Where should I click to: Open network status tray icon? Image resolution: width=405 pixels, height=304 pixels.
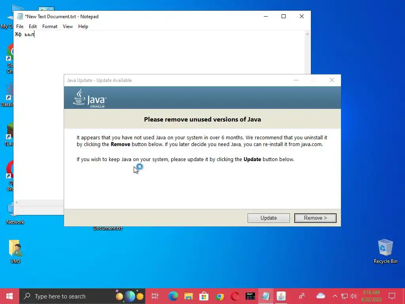point(344,296)
